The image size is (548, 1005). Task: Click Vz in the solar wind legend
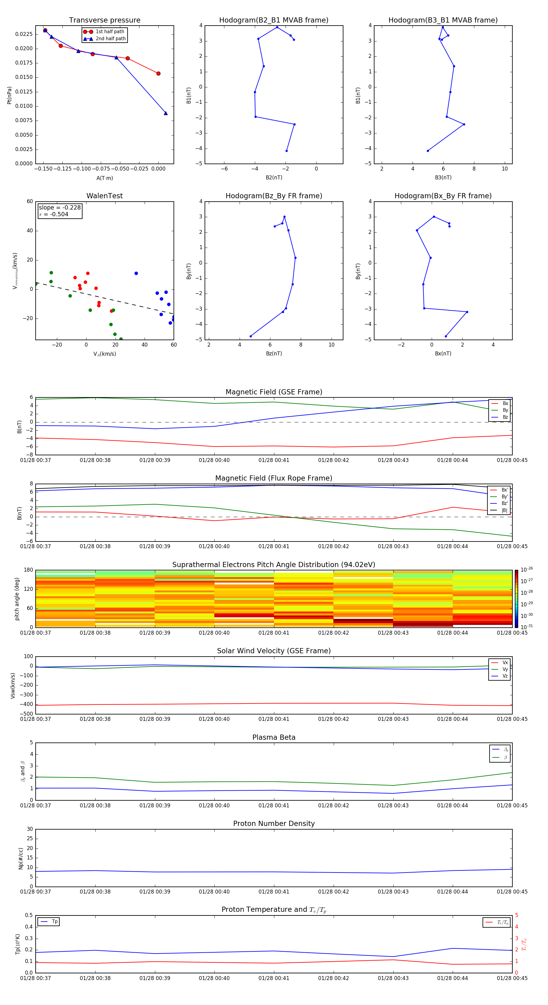(x=500, y=676)
